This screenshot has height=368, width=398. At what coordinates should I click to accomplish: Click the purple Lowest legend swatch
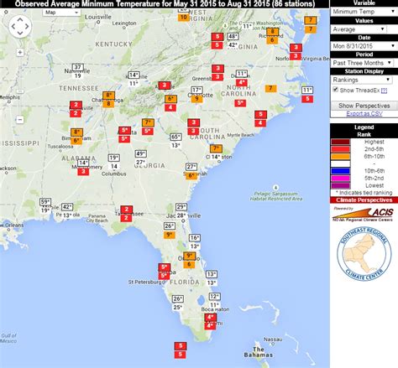(341, 185)
